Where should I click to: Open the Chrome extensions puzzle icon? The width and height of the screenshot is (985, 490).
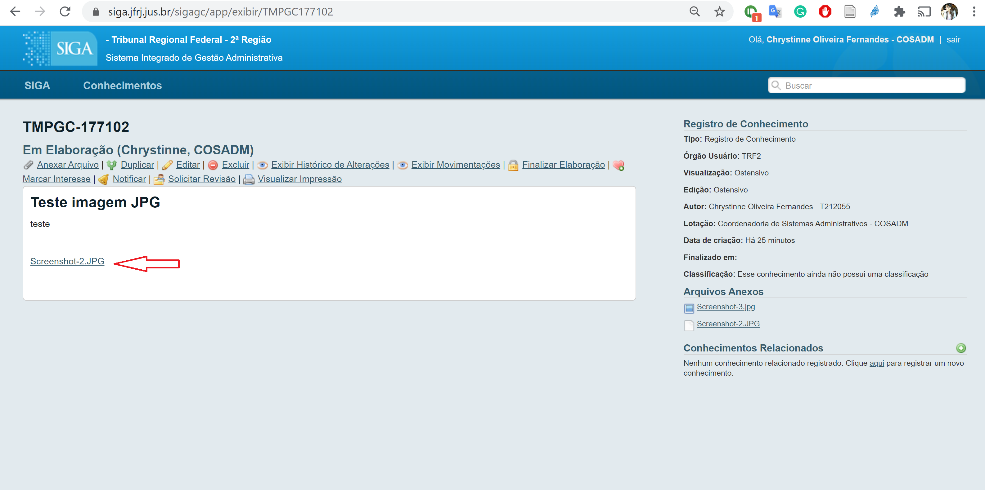(x=899, y=11)
